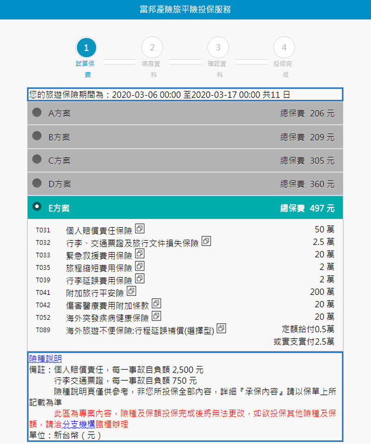
Task: Click the T089 code label
Action: click(43, 330)
